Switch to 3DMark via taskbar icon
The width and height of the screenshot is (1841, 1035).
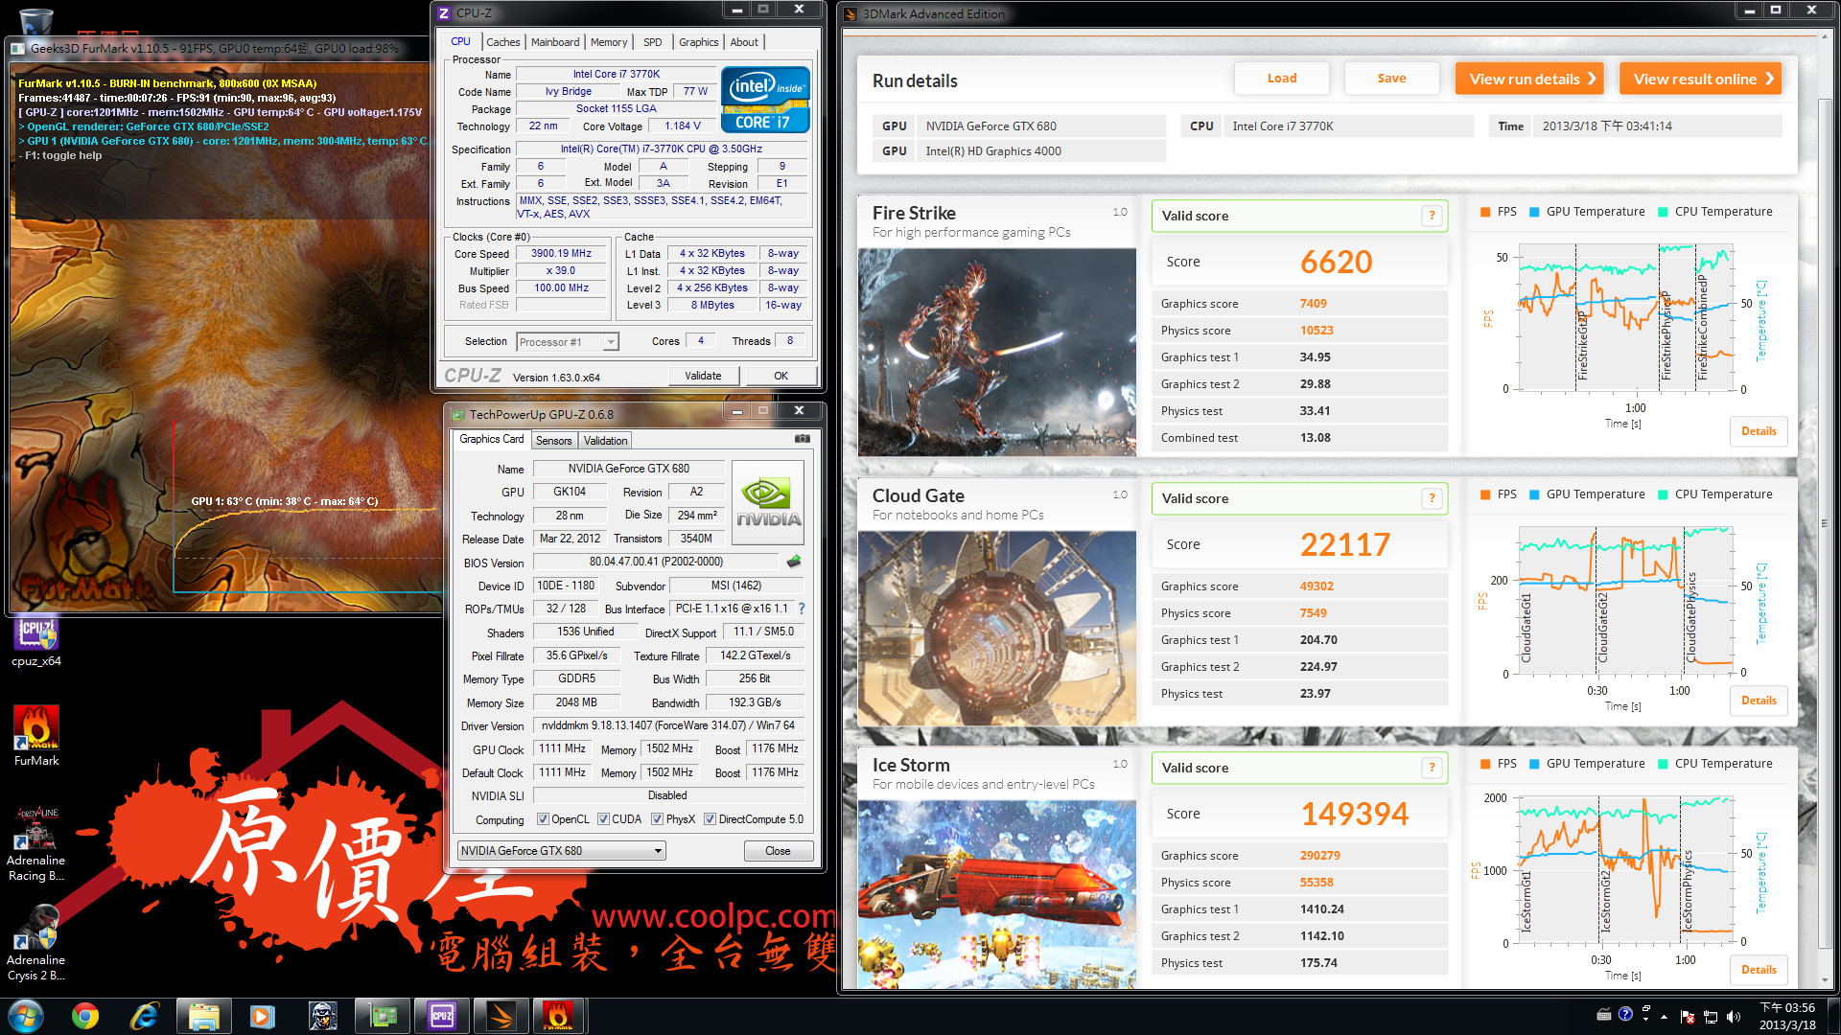coord(501,1016)
